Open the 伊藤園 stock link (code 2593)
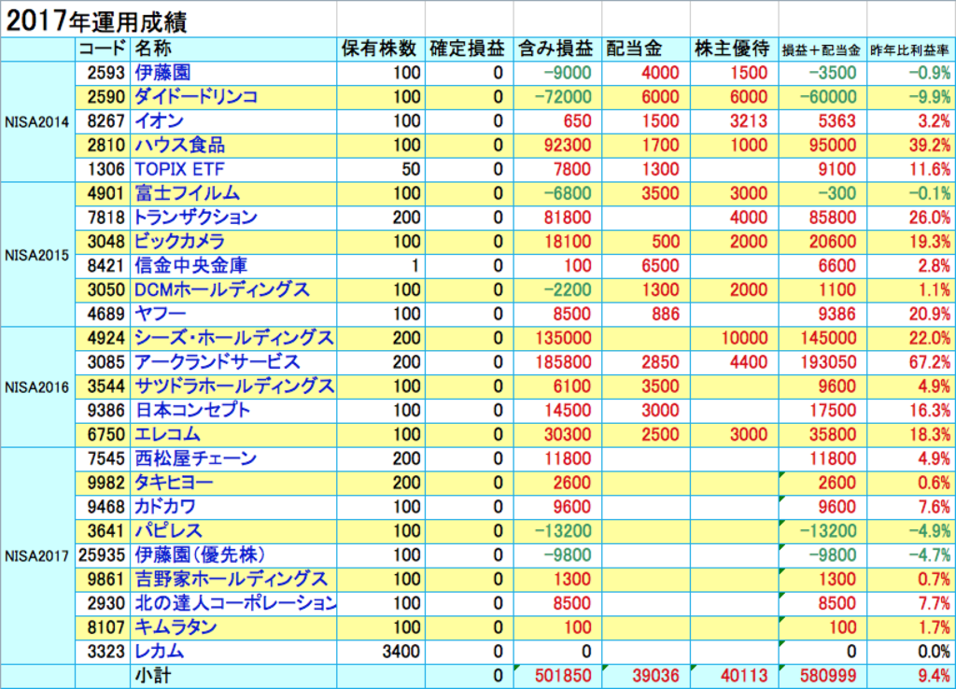Screen dimensions: 956x689 (x=162, y=73)
